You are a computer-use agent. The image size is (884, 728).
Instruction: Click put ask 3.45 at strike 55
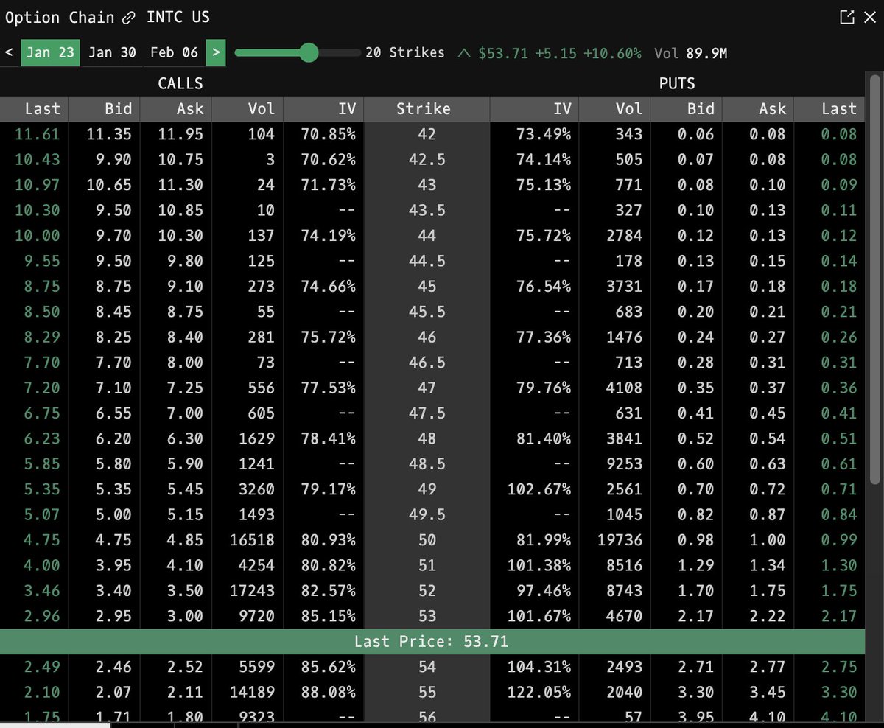[768, 693]
